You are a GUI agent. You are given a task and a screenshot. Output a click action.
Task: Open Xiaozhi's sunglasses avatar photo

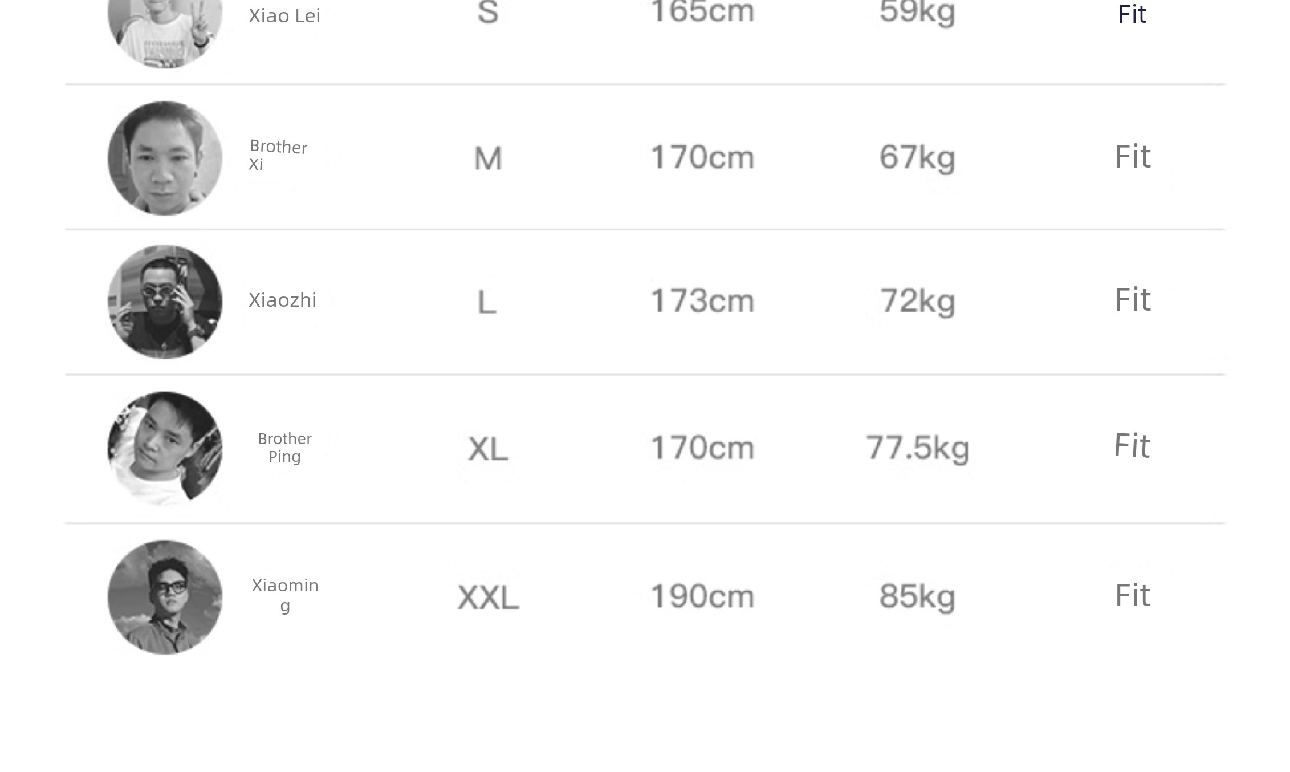(x=165, y=302)
